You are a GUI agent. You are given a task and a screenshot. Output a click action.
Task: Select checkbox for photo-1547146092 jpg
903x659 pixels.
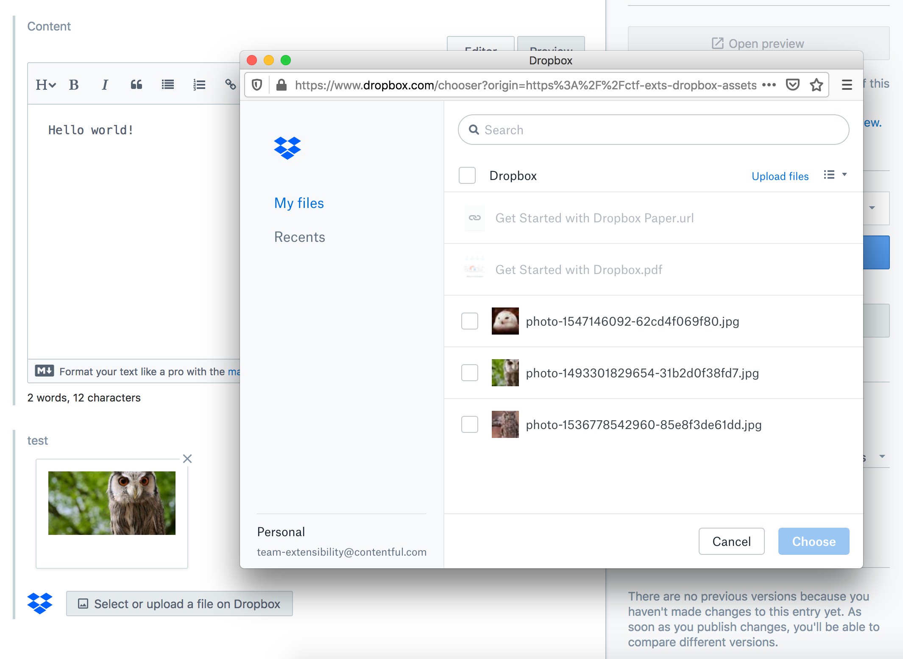(468, 321)
